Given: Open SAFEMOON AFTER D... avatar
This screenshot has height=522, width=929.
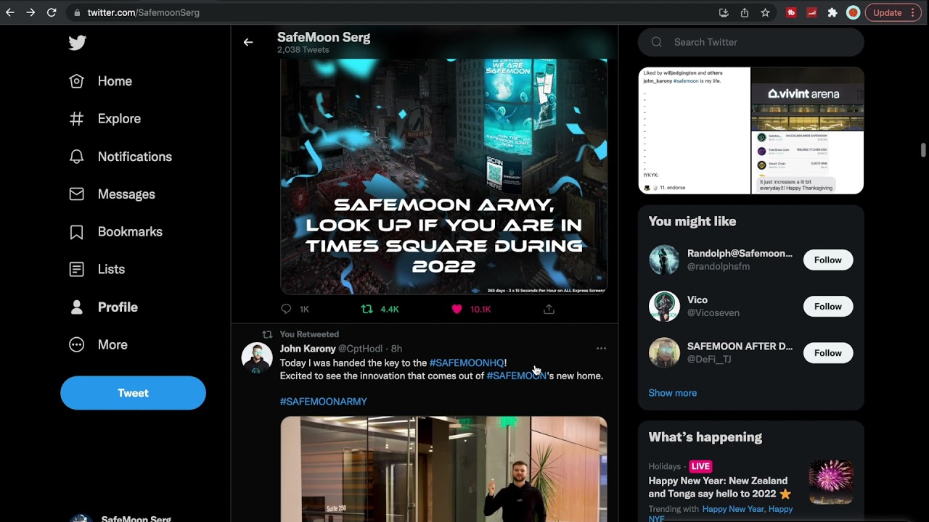Looking at the screenshot, I should coord(664,353).
